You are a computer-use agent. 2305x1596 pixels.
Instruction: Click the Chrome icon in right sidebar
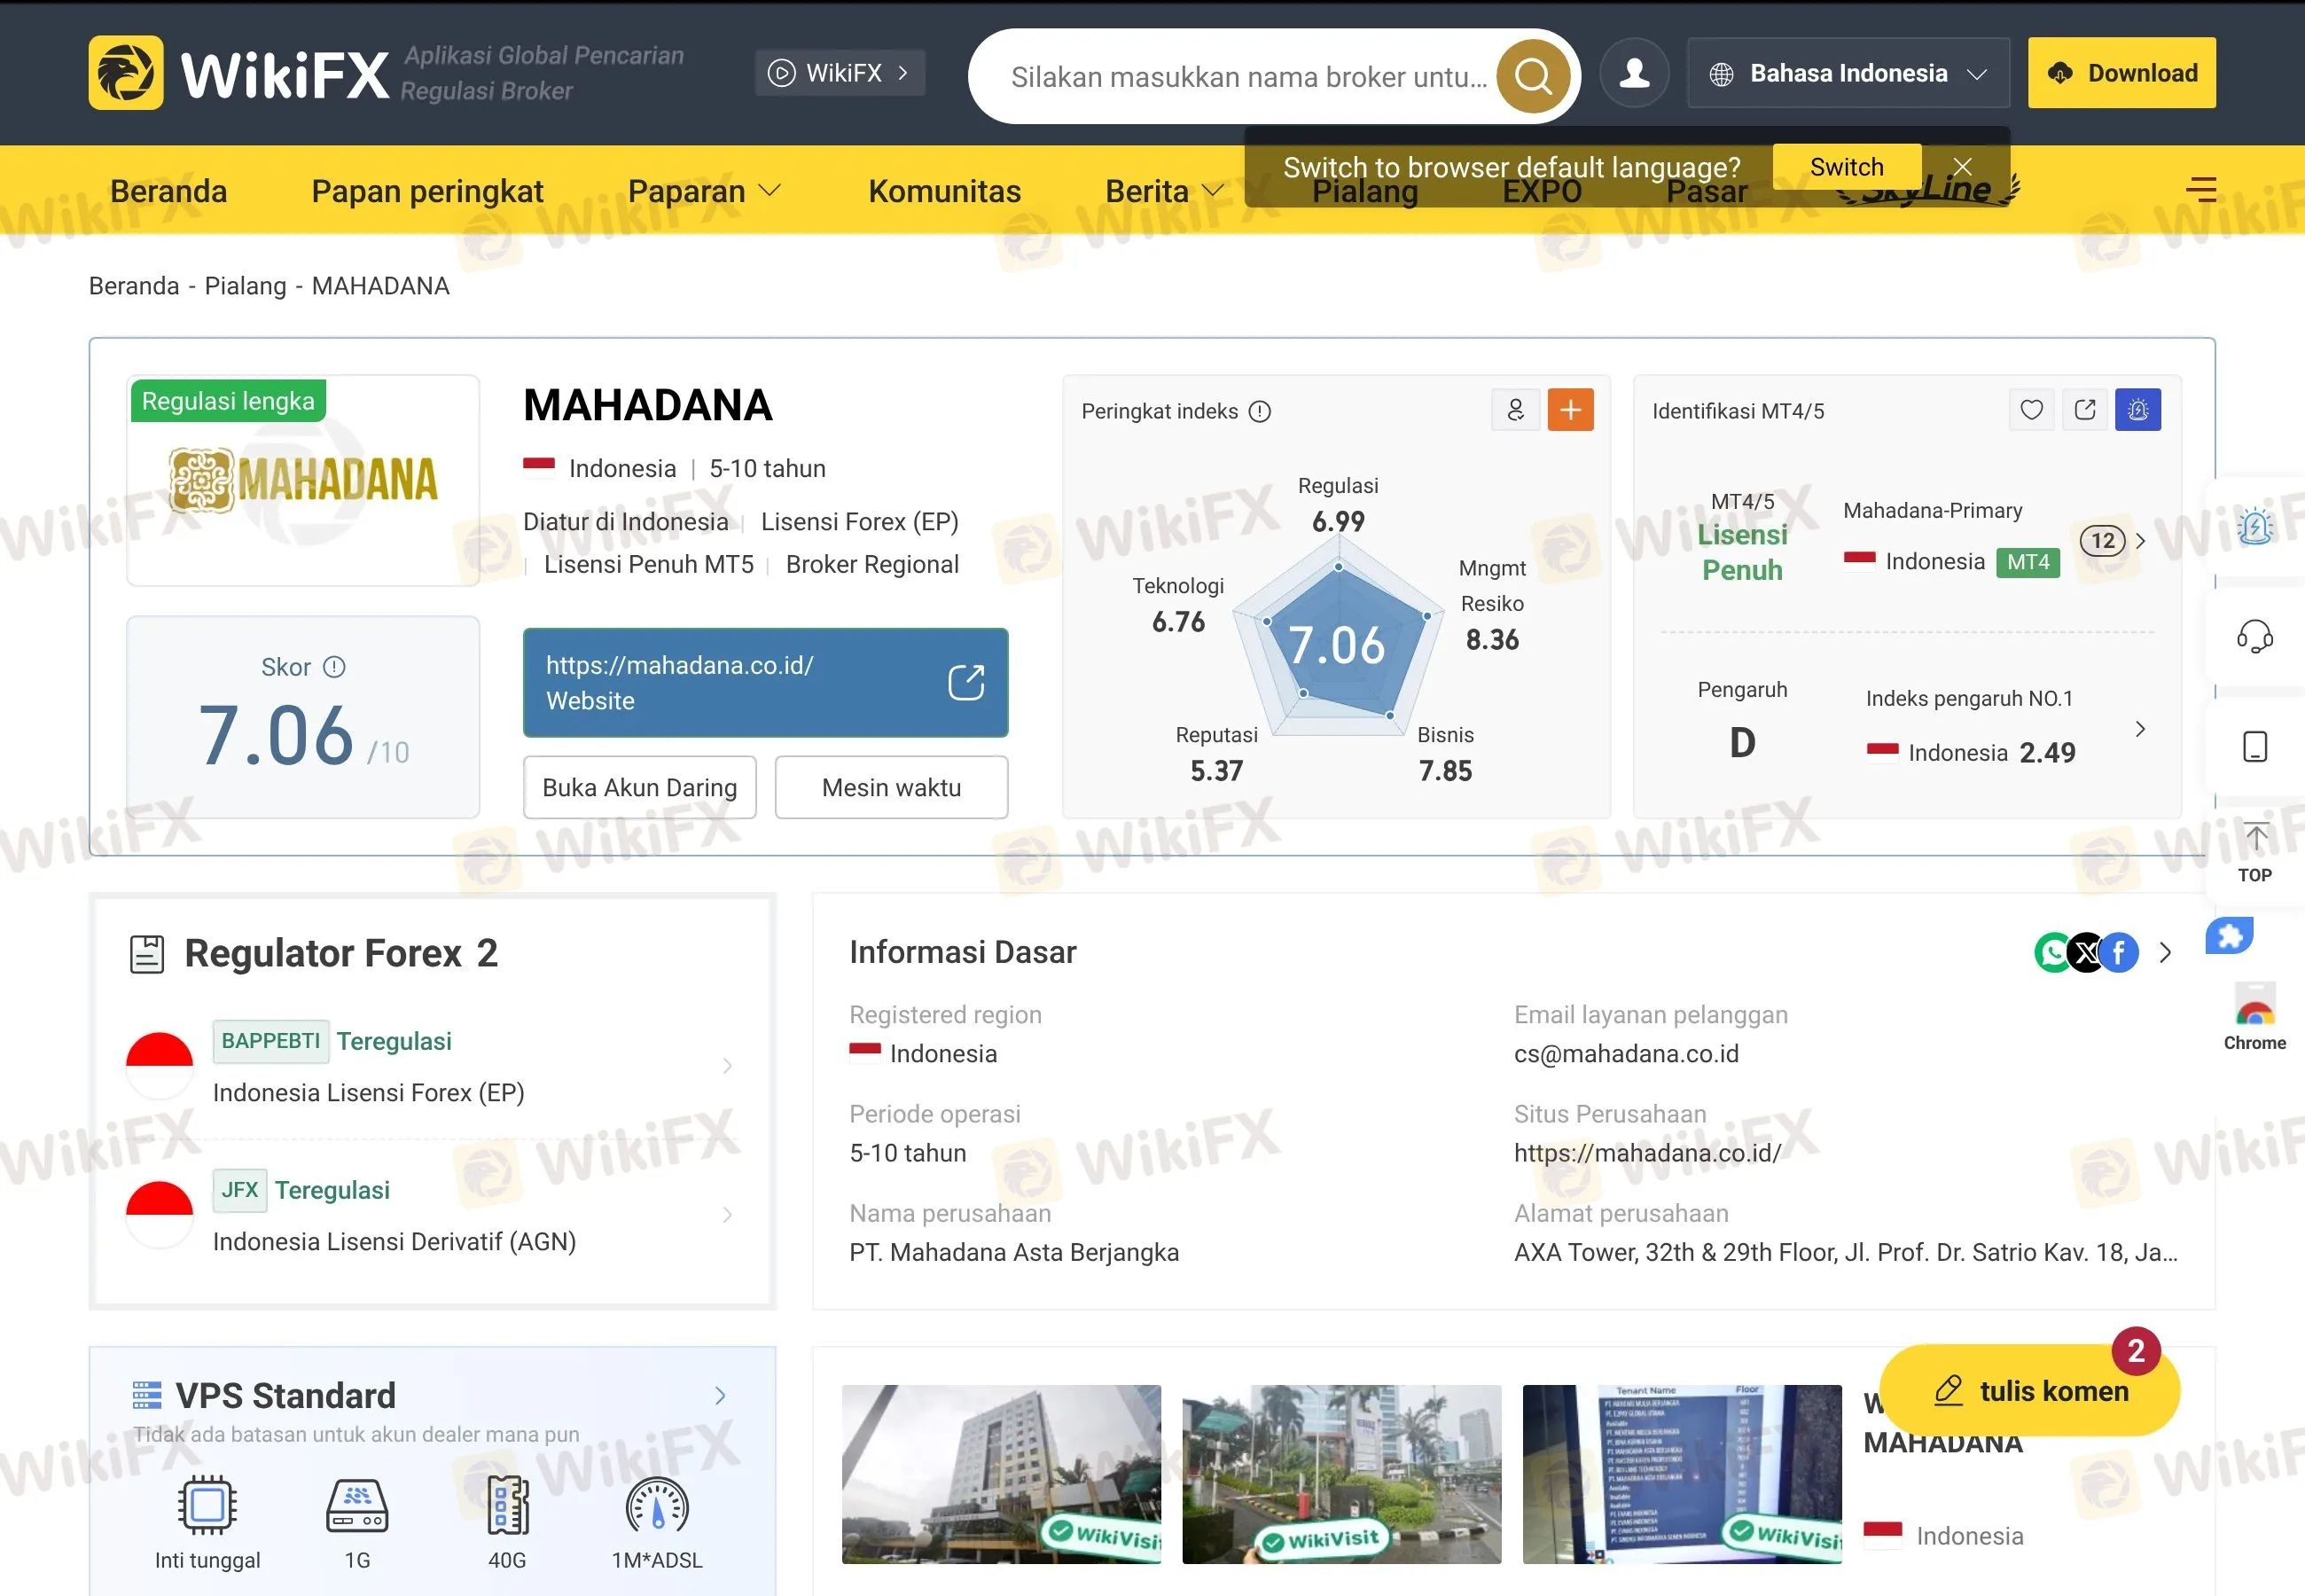2255,1017
